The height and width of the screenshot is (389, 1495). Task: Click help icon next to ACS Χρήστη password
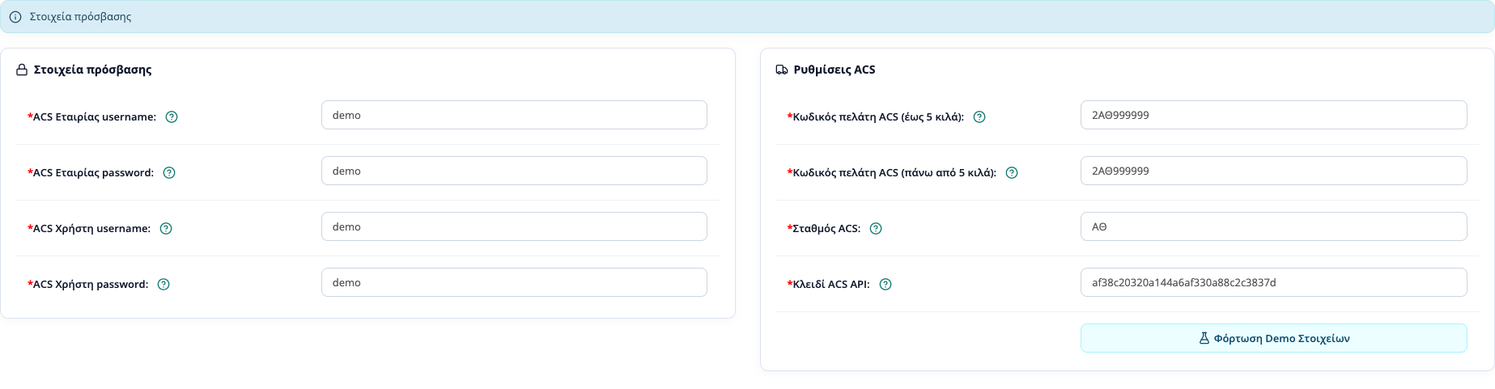[164, 285]
